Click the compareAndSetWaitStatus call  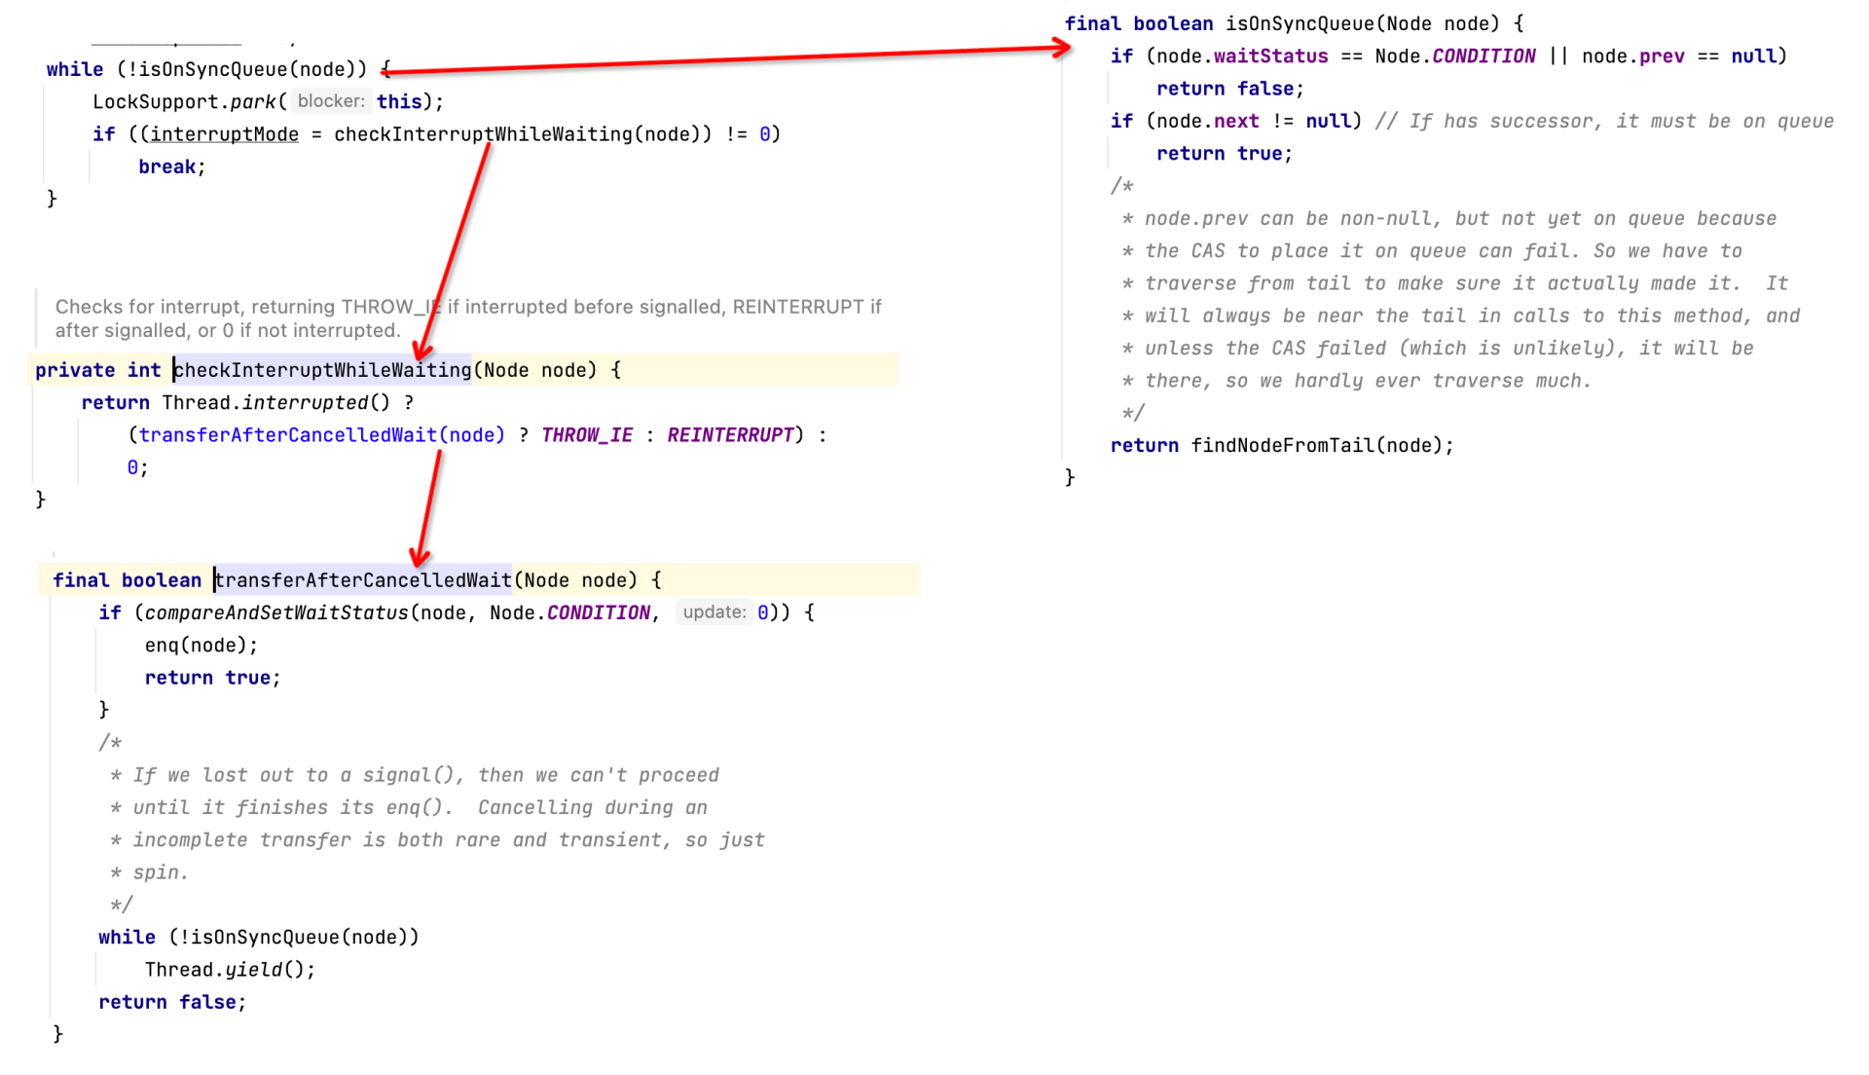(276, 612)
